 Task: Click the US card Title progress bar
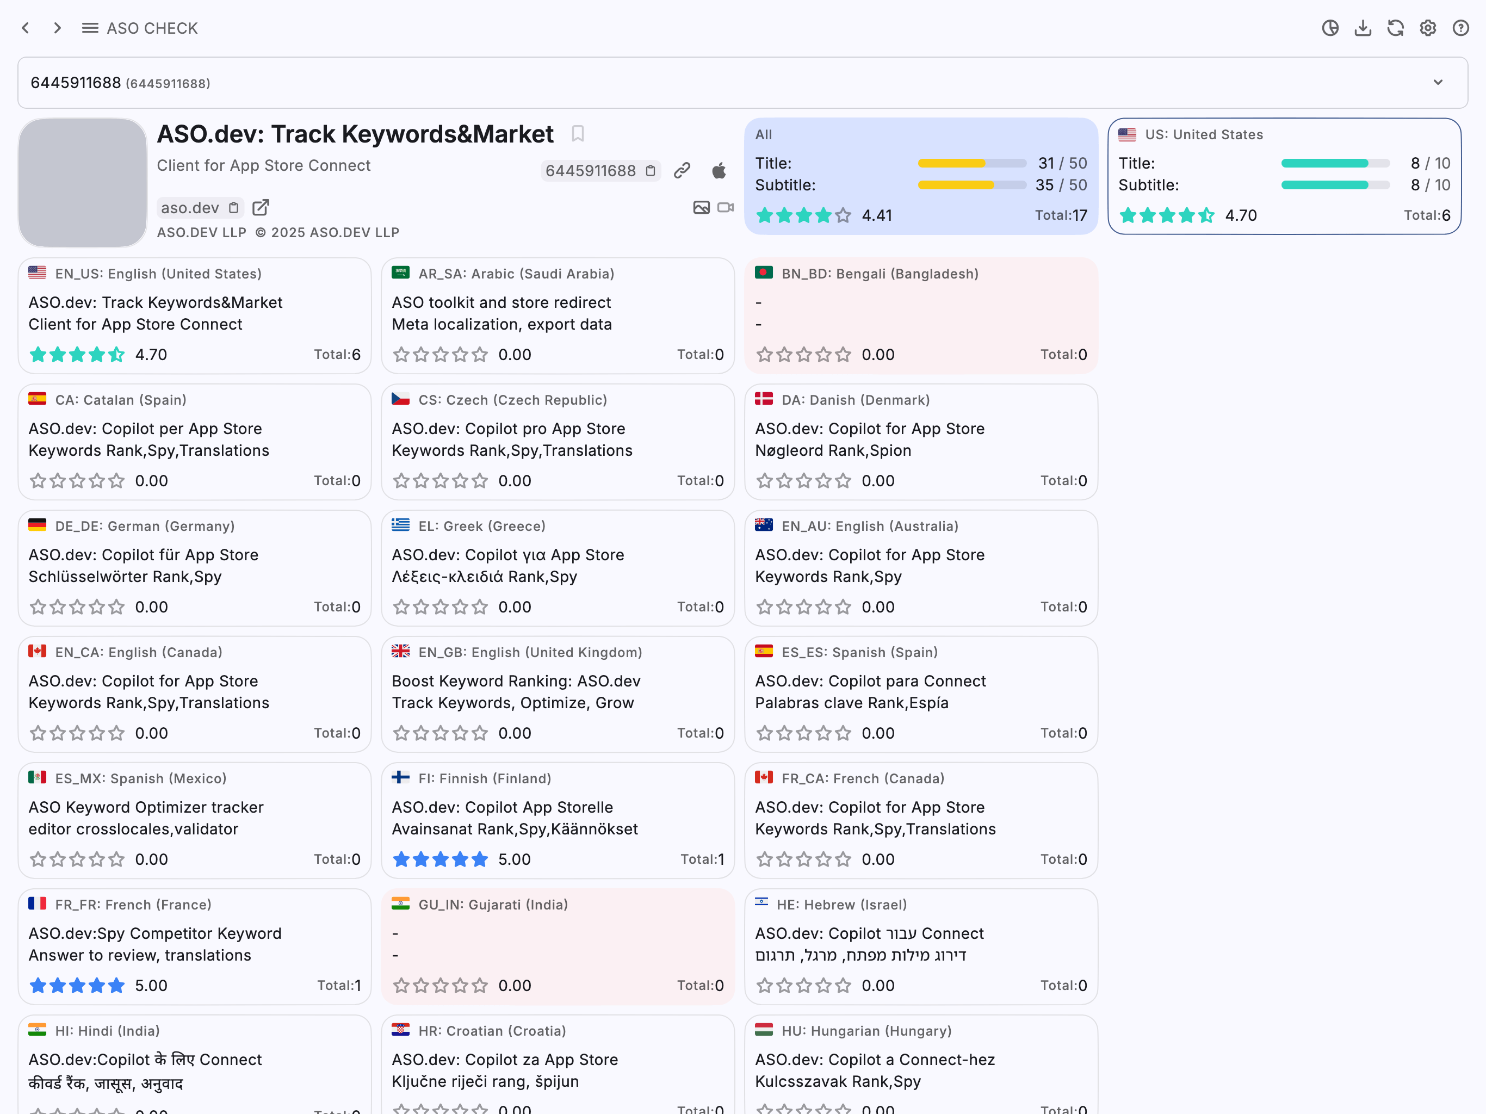click(x=1335, y=163)
